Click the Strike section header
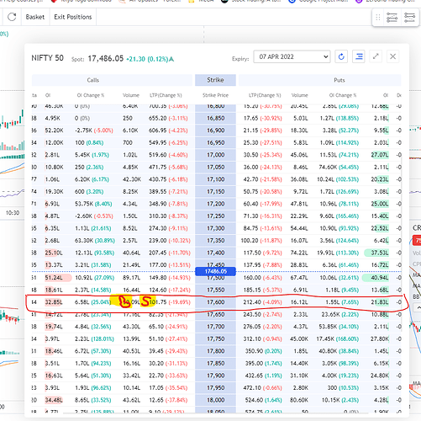421x421 pixels. point(215,80)
